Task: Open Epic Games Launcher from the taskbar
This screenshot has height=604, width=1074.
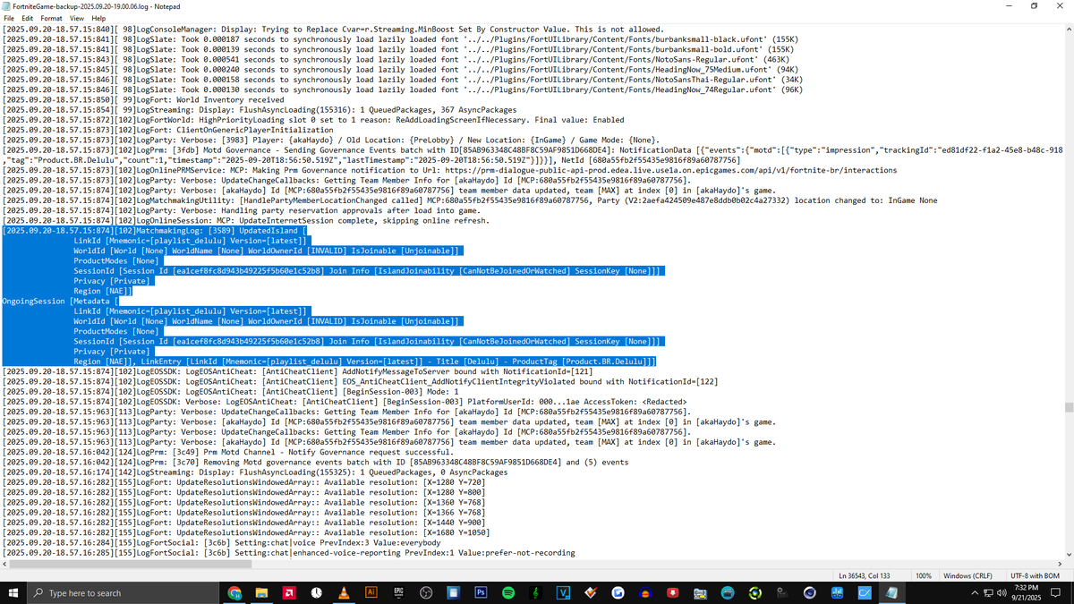Action: click(x=398, y=592)
